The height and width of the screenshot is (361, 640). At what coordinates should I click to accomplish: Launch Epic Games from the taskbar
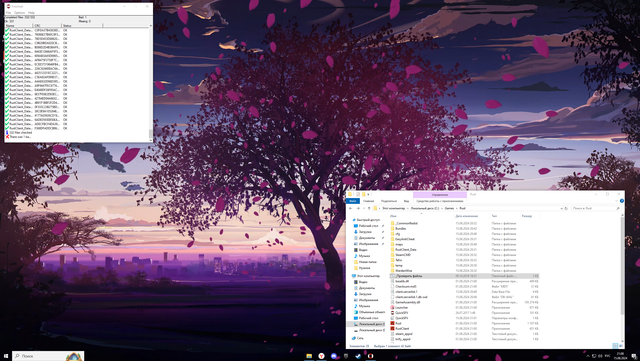(346, 356)
